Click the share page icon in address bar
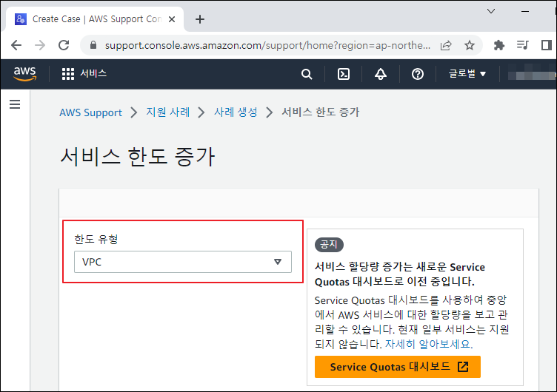This screenshot has height=392, width=557. point(446,45)
